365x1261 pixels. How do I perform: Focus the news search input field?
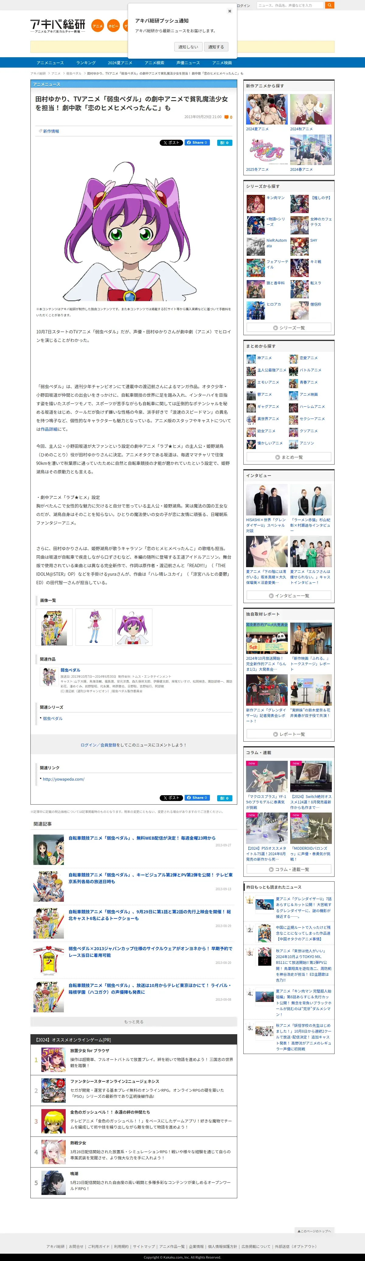(290, 5)
